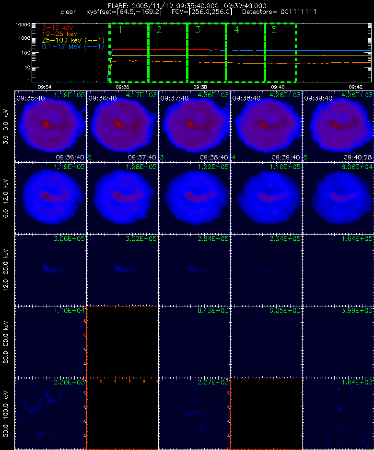
Task: Open the 6.0-12.0 keV image labeled 8.06E+04
Action: pyautogui.click(x=338, y=198)
